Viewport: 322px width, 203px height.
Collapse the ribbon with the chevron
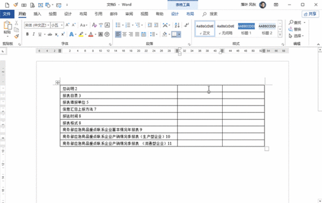[318, 44]
